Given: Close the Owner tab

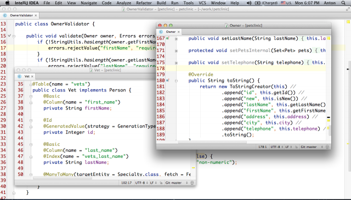Looking at the screenshot, I should pos(179,32).
